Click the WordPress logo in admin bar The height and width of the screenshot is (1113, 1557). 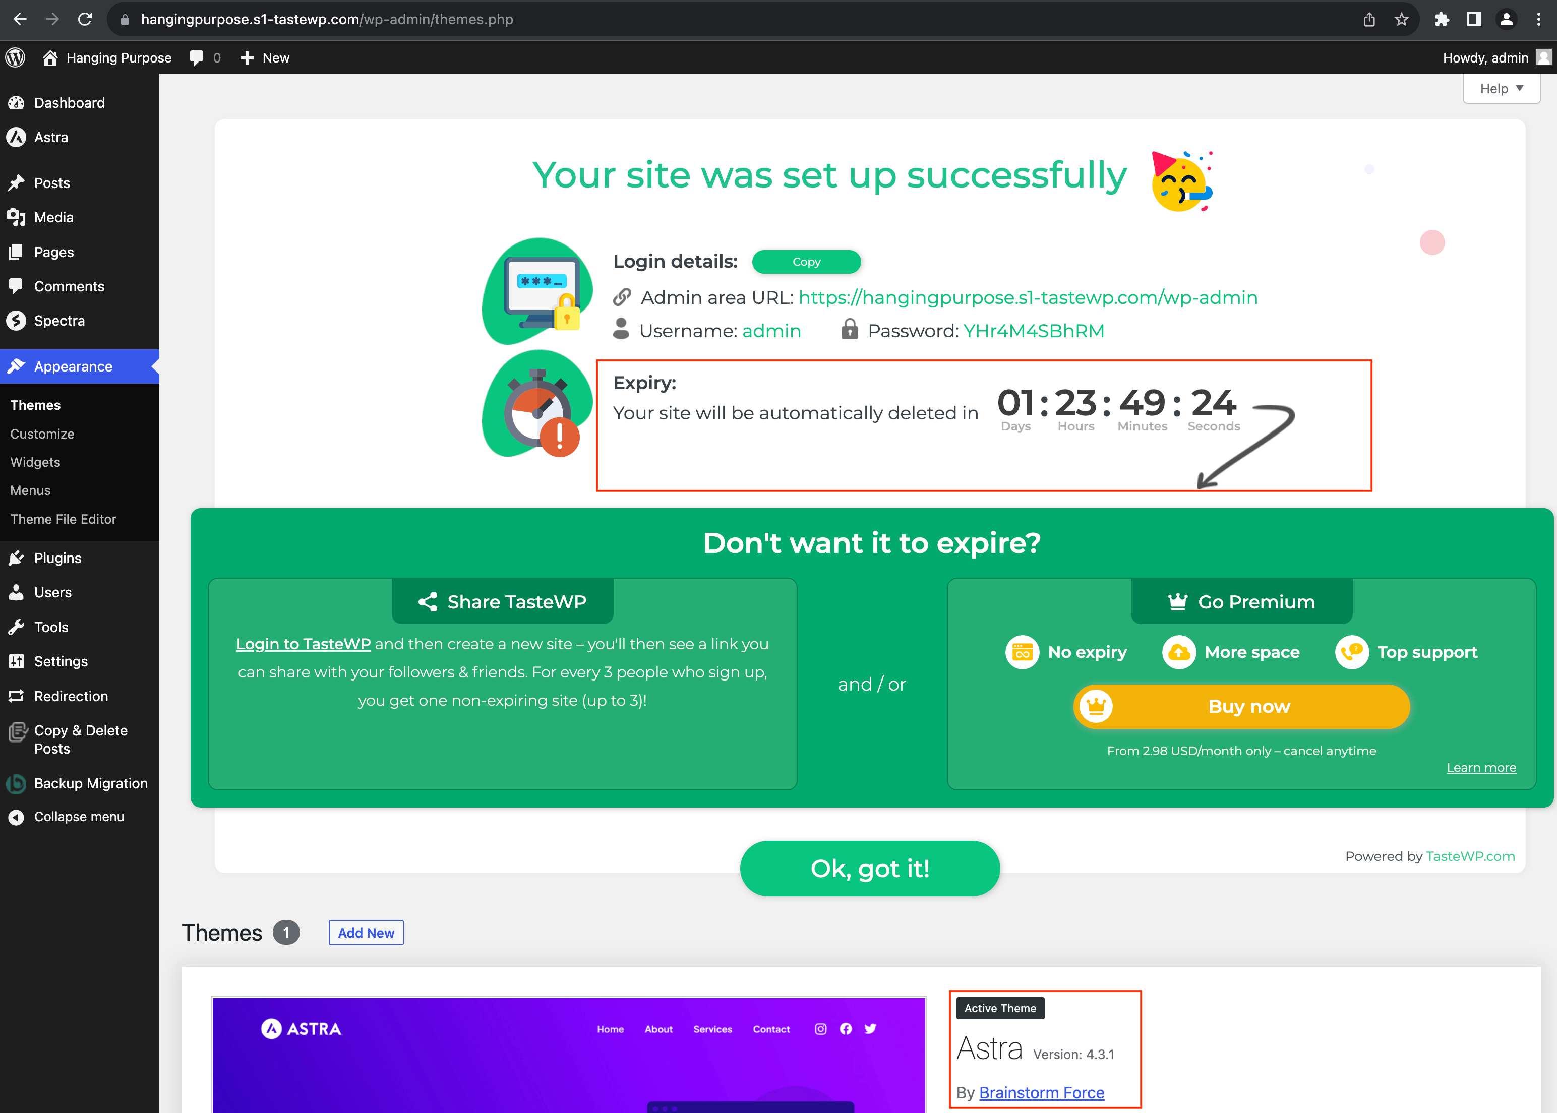pos(15,57)
